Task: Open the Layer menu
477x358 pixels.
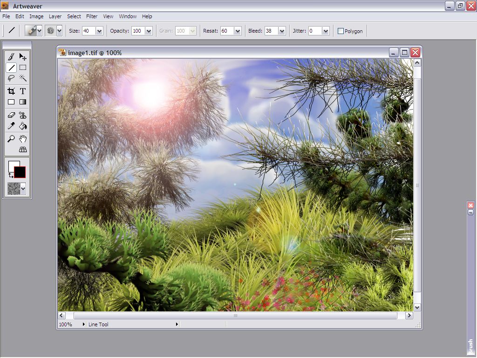Action: pyautogui.click(x=55, y=16)
